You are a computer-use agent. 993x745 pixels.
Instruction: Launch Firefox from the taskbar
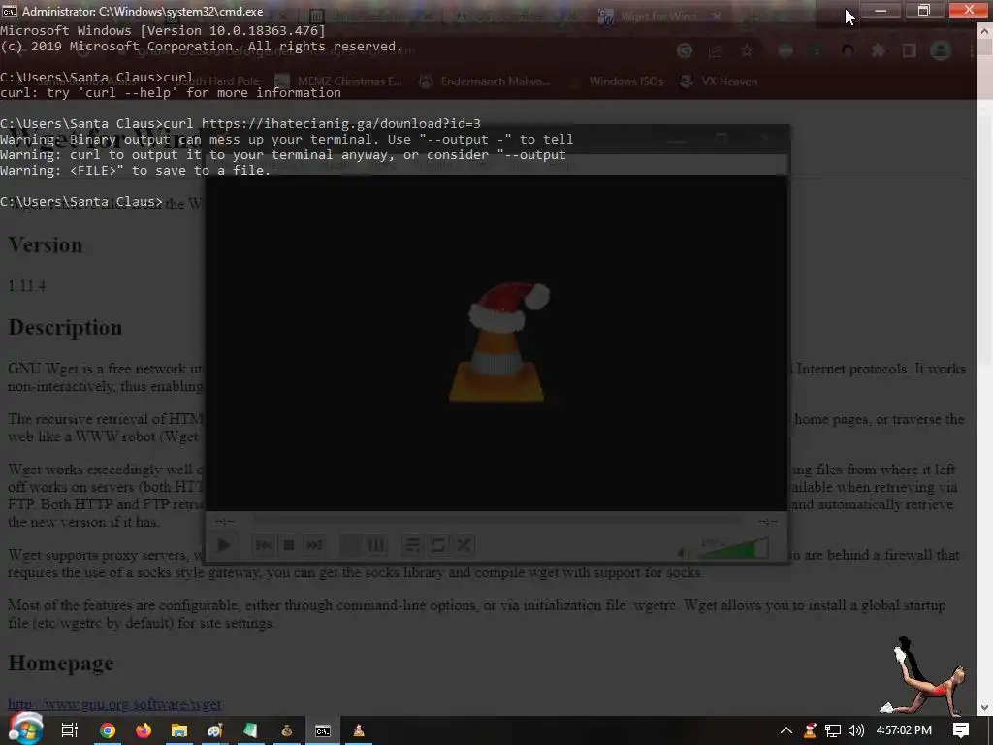[x=144, y=730]
